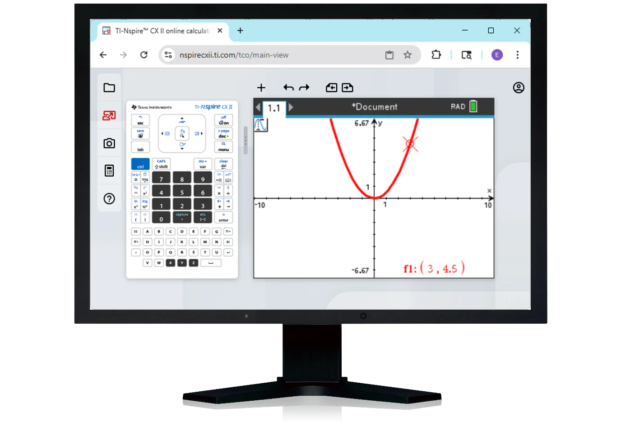This screenshot has height=426, width=621.
Task: Tap the equals key
Action: coord(136,178)
